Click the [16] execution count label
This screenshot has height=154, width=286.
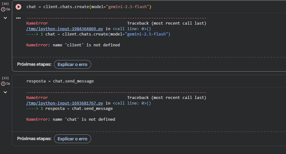coord(5,4)
